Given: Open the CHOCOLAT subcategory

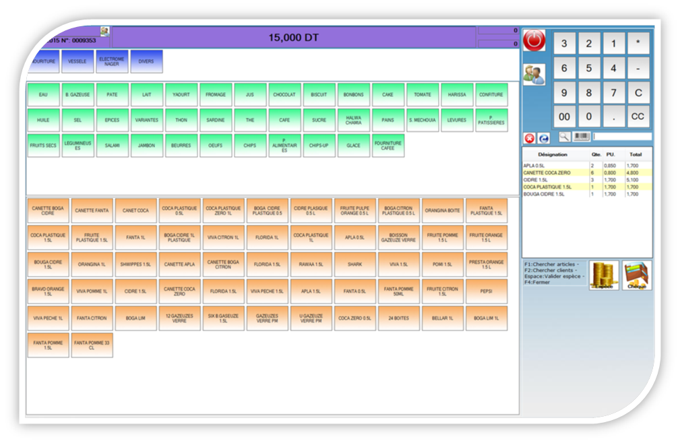Looking at the screenshot, I should point(284,95).
